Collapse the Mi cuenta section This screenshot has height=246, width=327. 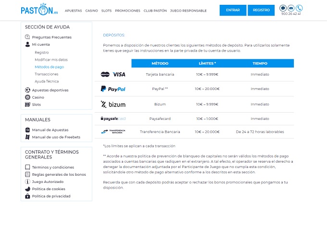click(40, 44)
